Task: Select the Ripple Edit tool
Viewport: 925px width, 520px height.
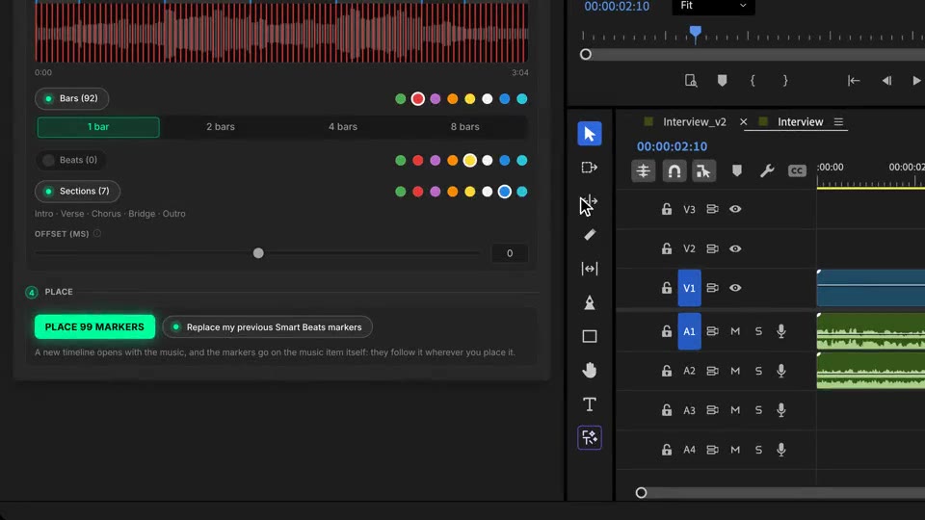Action: click(590, 201)
